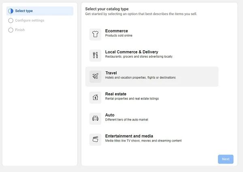Open the Select type step label

tap(24, 11)
